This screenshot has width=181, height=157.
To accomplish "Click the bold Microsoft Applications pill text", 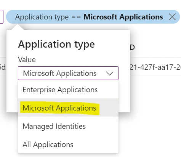I will click(123, 17).
